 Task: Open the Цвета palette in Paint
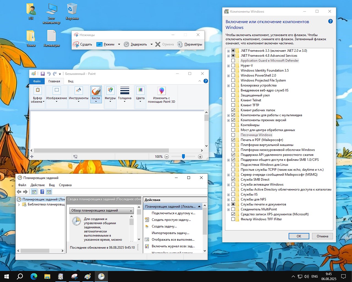pos(140,94)
